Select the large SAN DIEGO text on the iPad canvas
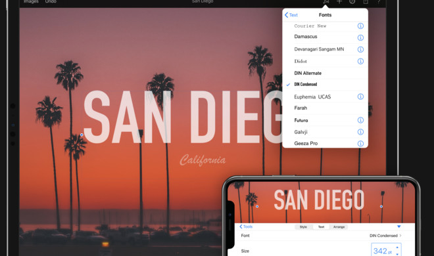The image size is (434, 256). pyautogui.click(x=183, y=117)
